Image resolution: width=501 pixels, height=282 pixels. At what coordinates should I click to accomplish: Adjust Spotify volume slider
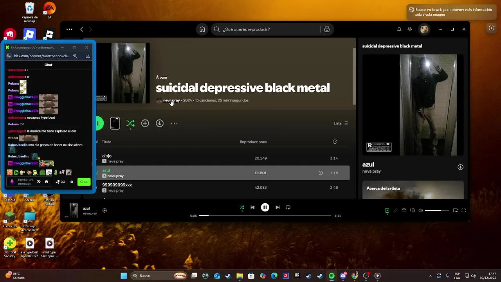click(x=437, y=211)
